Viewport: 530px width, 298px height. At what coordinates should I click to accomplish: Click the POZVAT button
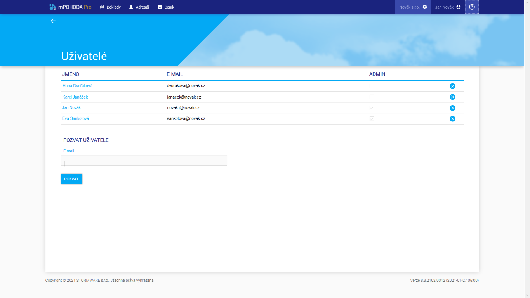[x=71, y=179]
